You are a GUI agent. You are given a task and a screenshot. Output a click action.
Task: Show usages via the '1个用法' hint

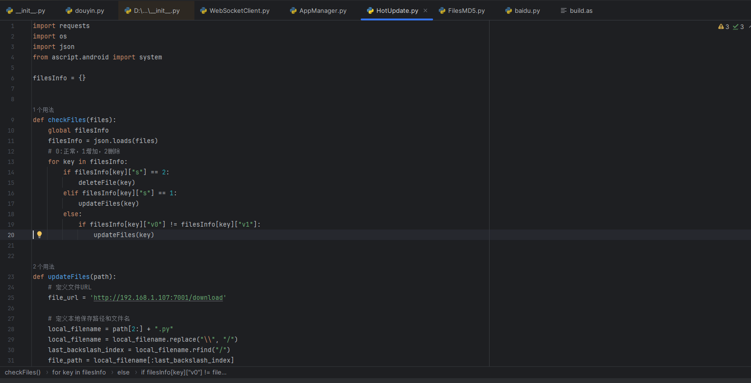(43, 110)
